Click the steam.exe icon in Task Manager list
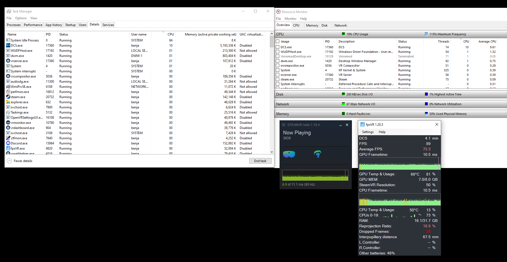507x262 pixels. coord(8,97)
